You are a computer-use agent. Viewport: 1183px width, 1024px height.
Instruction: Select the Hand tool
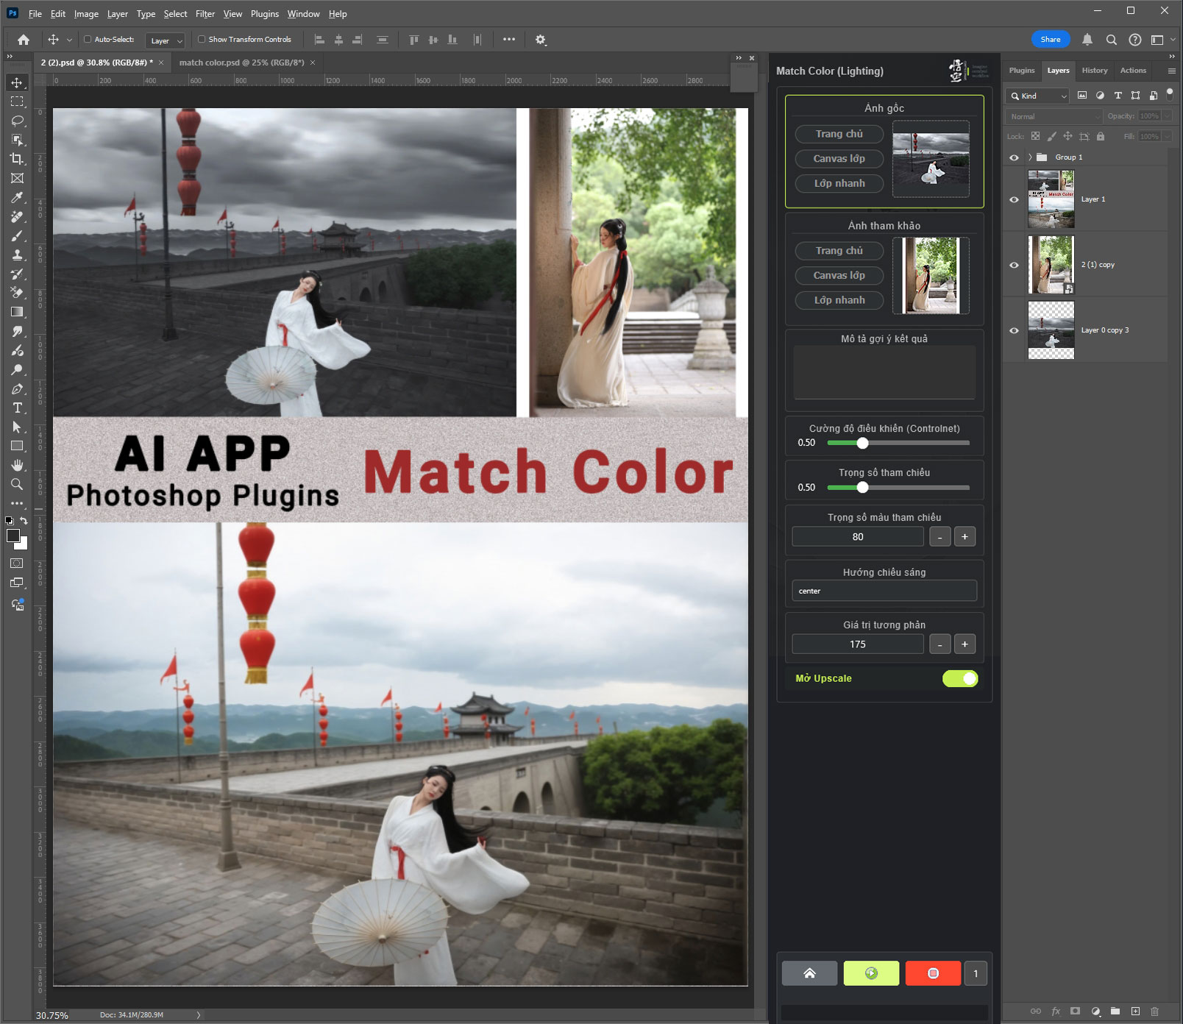coord(17,465)
